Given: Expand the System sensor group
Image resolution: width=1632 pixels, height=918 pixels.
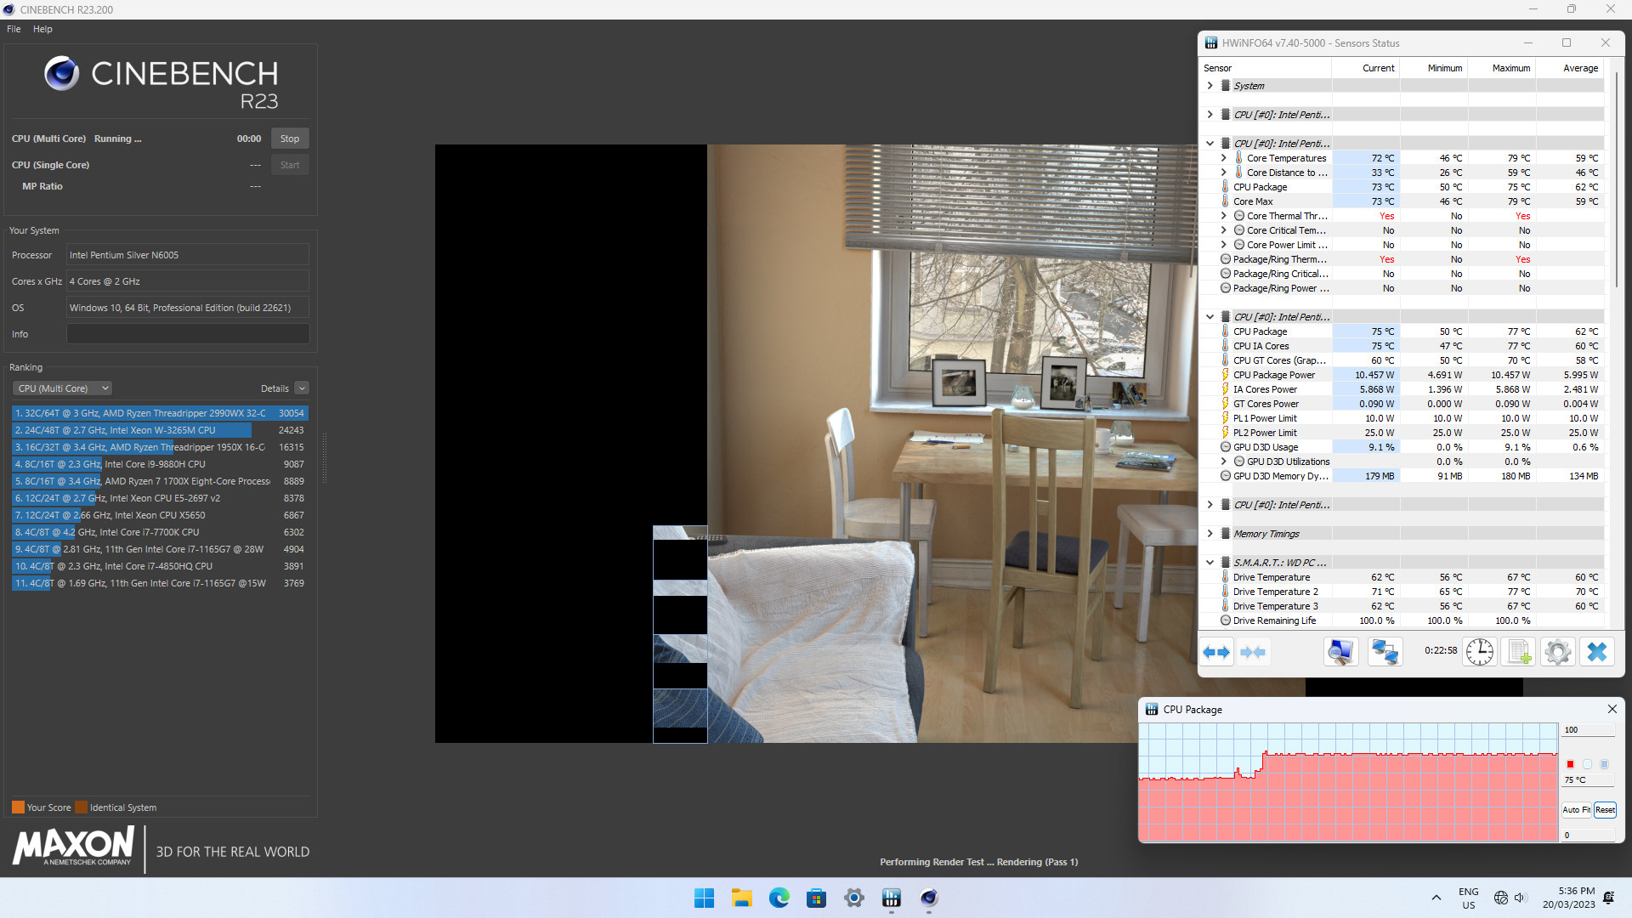Looking at the screenshot, I should [1210, 86].
